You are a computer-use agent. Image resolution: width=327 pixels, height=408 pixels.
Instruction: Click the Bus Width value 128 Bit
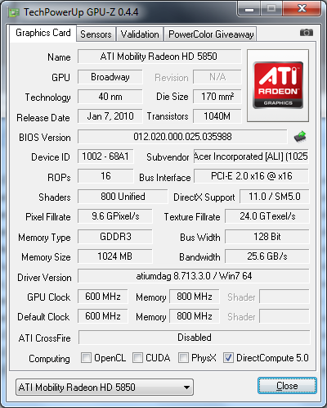point(267,237)
